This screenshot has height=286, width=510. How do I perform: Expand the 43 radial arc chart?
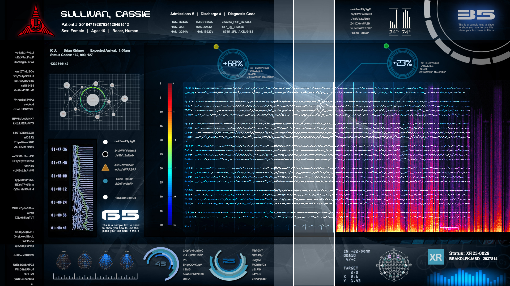point(161,264)
